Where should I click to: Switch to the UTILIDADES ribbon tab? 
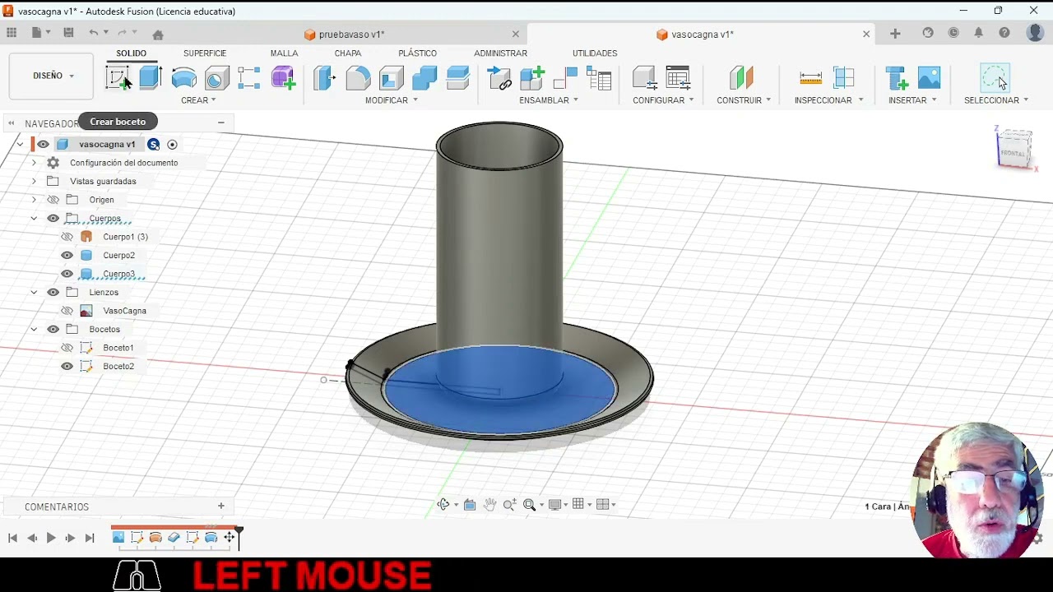(x=595, y=53)
